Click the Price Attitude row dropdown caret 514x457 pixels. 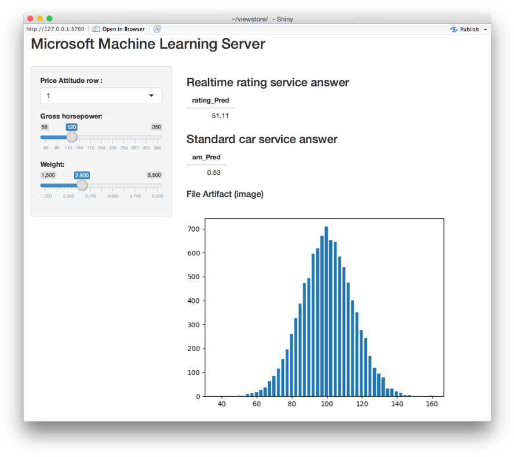pyautogui.click(x=151, y=96)
